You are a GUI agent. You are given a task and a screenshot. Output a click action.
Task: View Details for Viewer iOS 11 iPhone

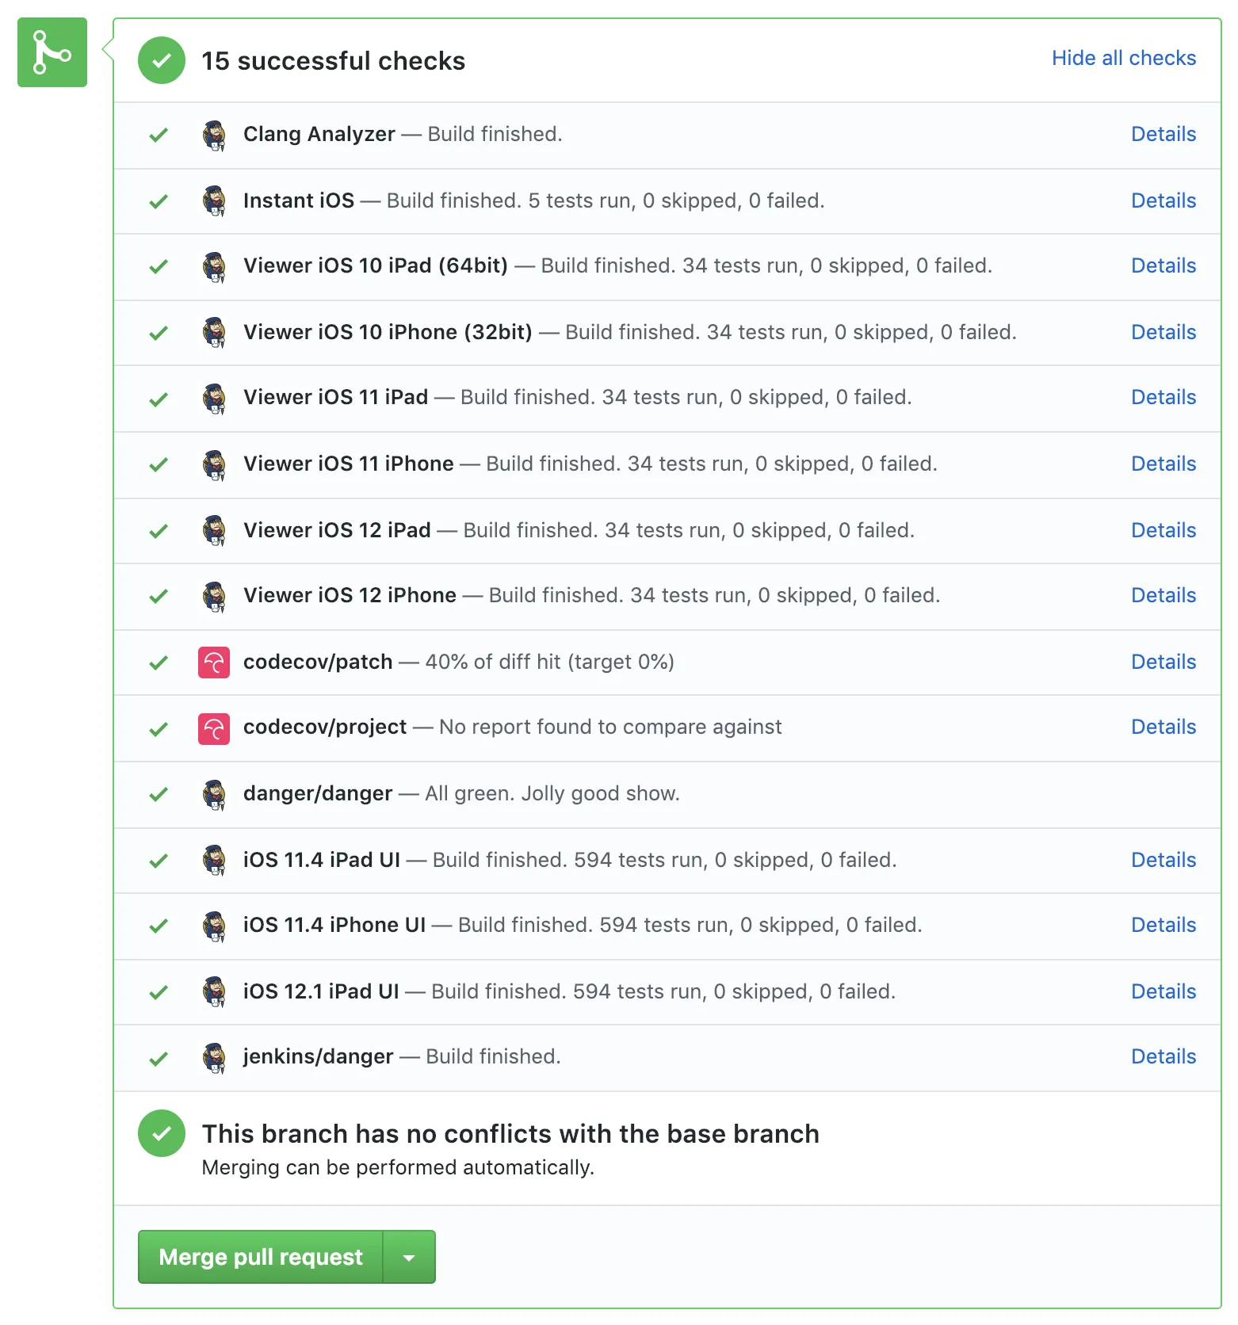[x=1163, y=464]
